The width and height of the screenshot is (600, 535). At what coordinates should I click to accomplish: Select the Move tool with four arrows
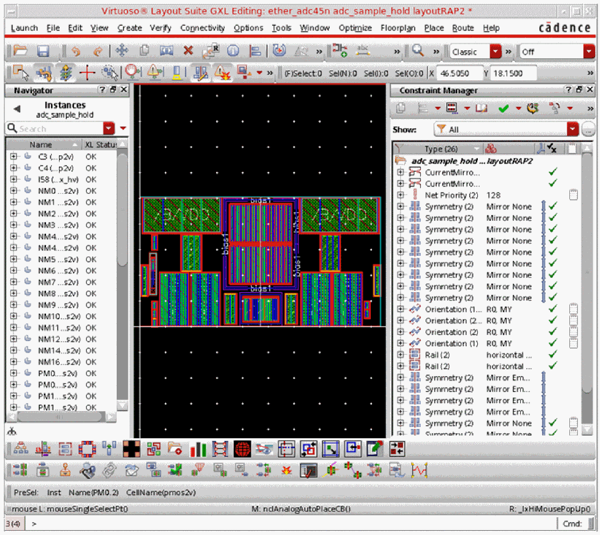[121, 52]
